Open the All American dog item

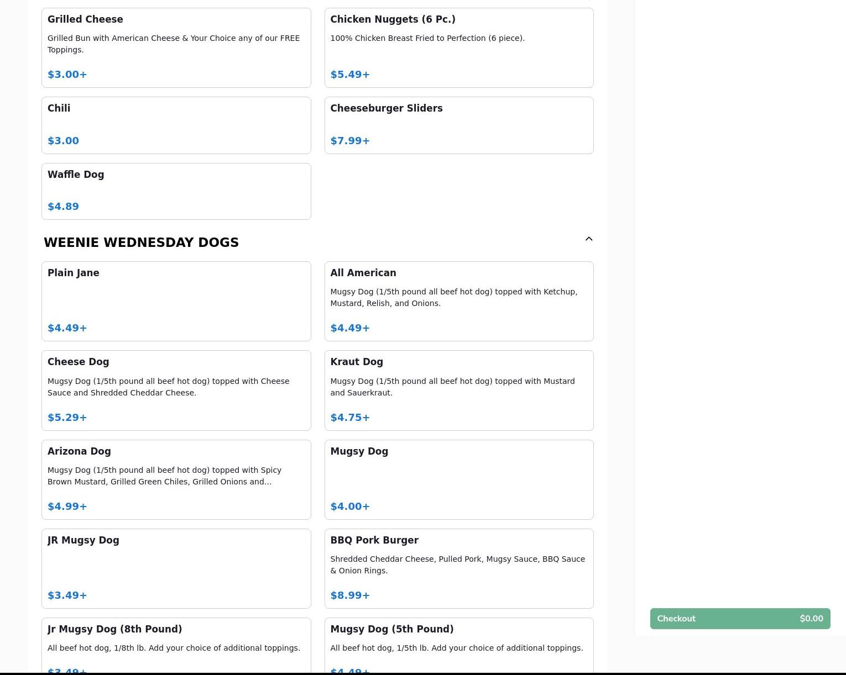(x=458, y=301)
